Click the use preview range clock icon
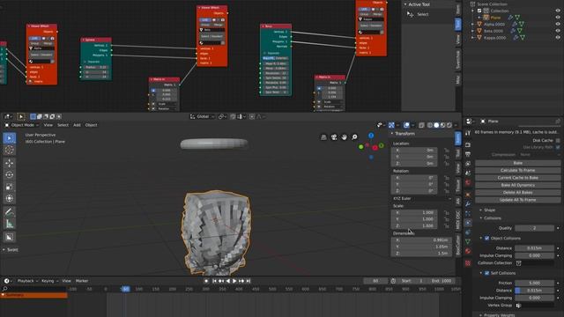The height and width of the screenshot is (317, 564). pos(393,281)
